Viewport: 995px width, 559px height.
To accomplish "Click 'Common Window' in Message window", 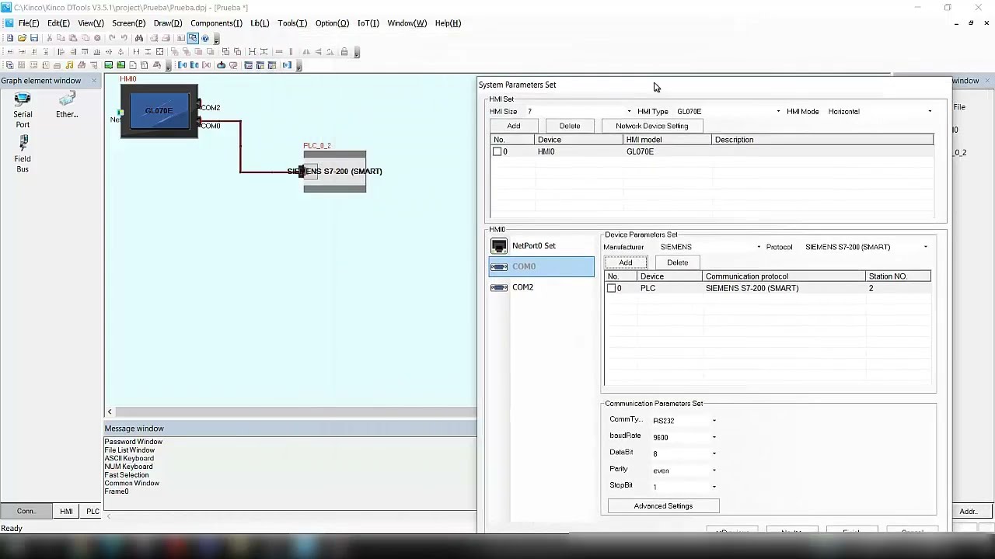I will pyautogui.click(x=132, y=483).
